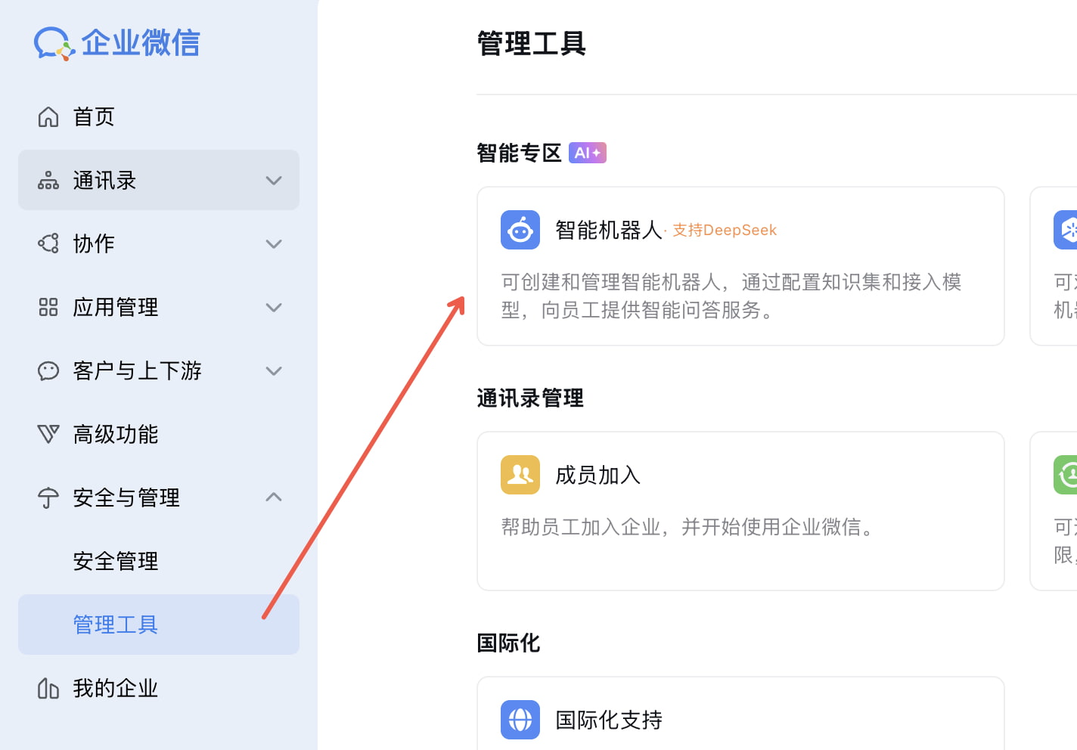Click the 通讯录 org-chart icon
Screen dimensions: 1077x750
(48, 181)
